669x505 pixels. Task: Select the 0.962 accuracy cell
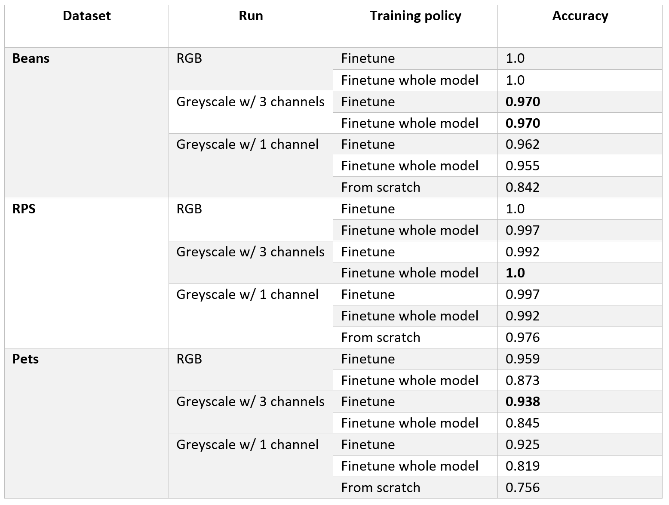click(522, 145)
